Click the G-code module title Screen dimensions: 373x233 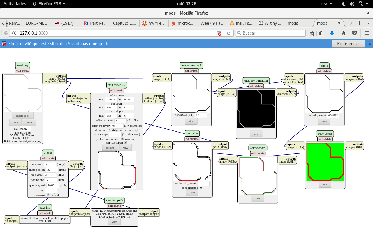[48, 153]
